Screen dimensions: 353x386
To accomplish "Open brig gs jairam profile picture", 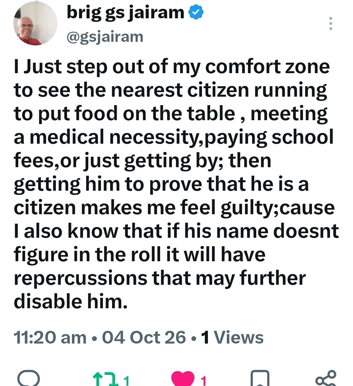I will pyautogui.click(x=36, y=23).
